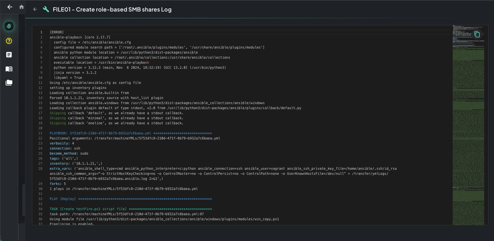Screen dimensions: 494x241
Task: Click the '[ERROR]' text on line 1
Action: coord(57,32)
